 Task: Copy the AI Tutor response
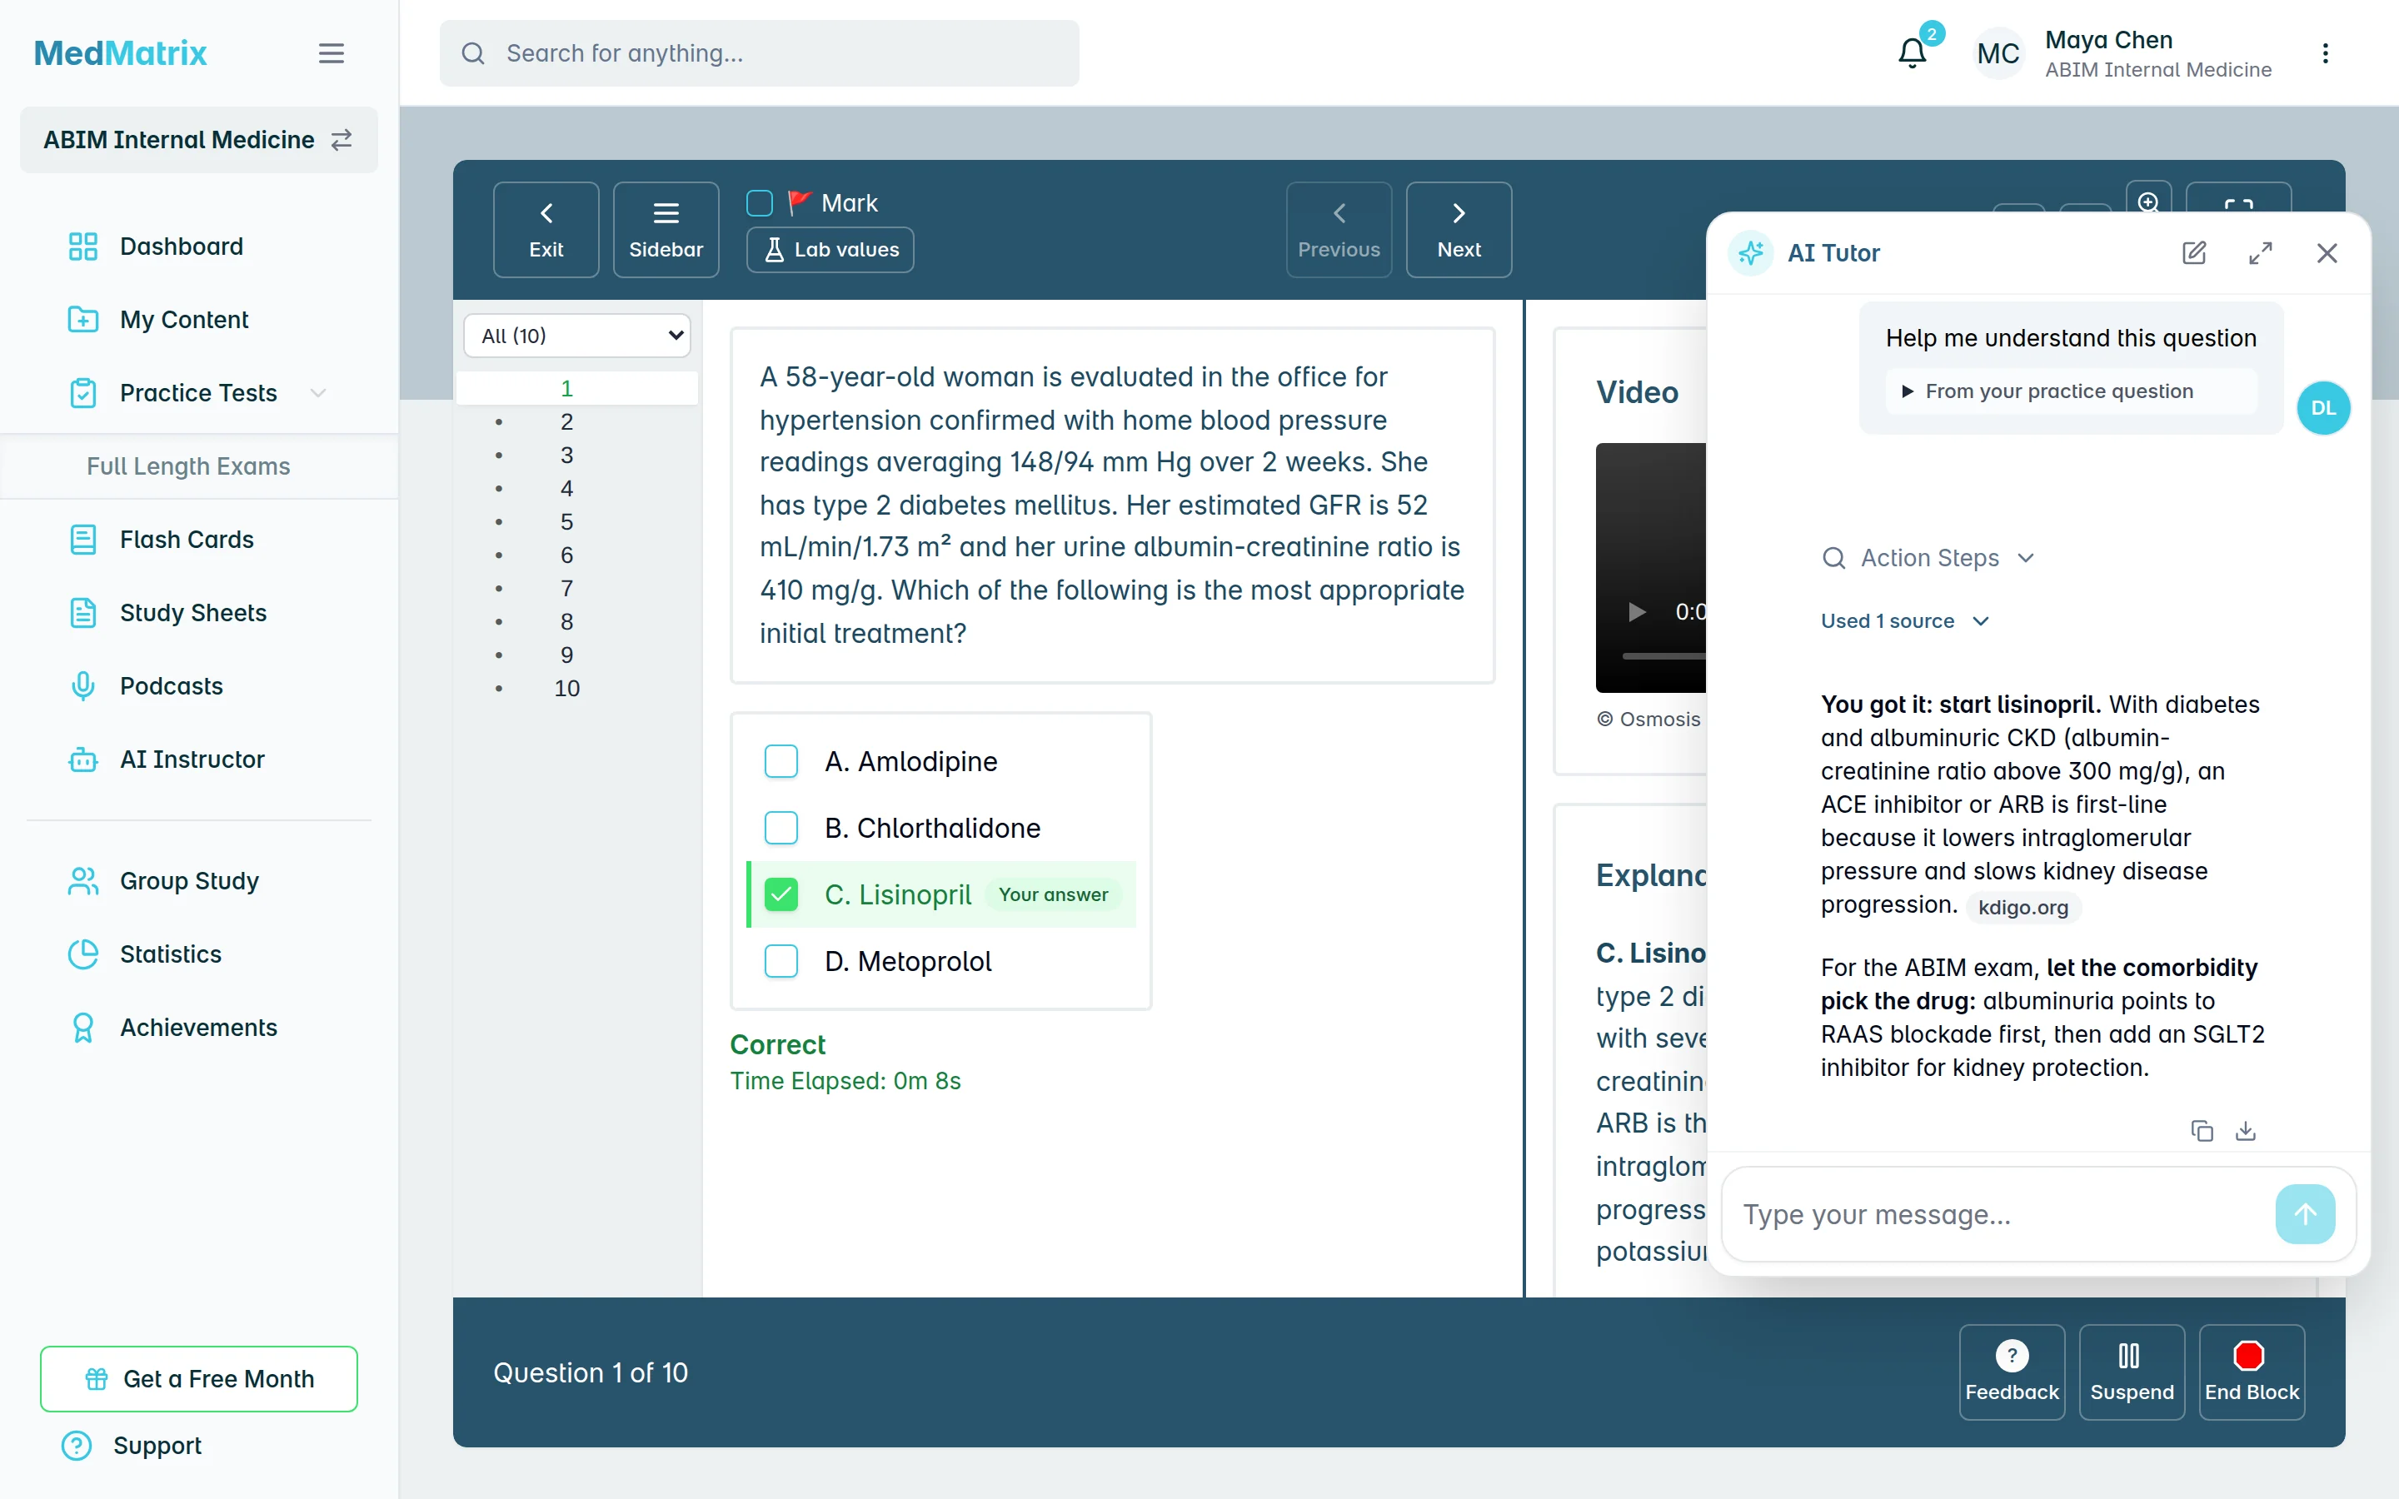(x=2202, y=1130)
